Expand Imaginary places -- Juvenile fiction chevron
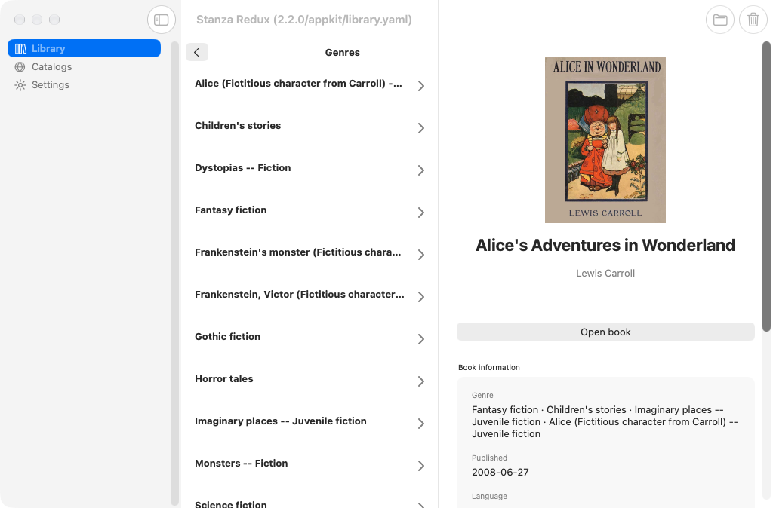Viewport: 773px width, 508px height. pyautogui.click(x=421, y=424)
